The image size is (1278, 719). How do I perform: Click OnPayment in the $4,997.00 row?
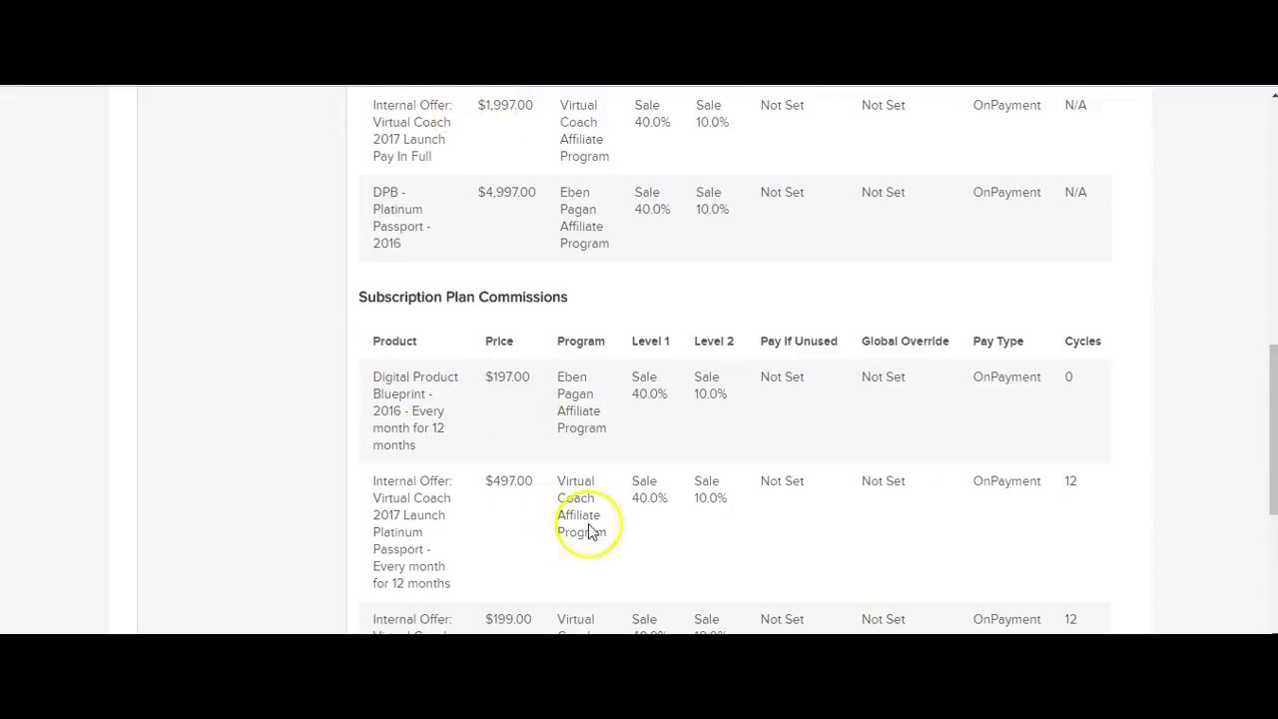[x=1006, y=192]
